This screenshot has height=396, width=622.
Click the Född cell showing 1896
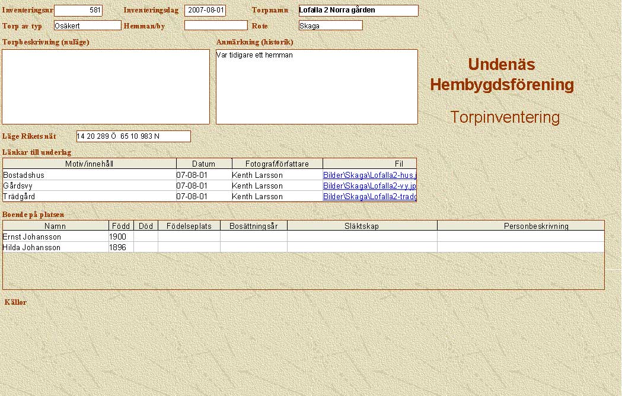[x=121, y=248]
